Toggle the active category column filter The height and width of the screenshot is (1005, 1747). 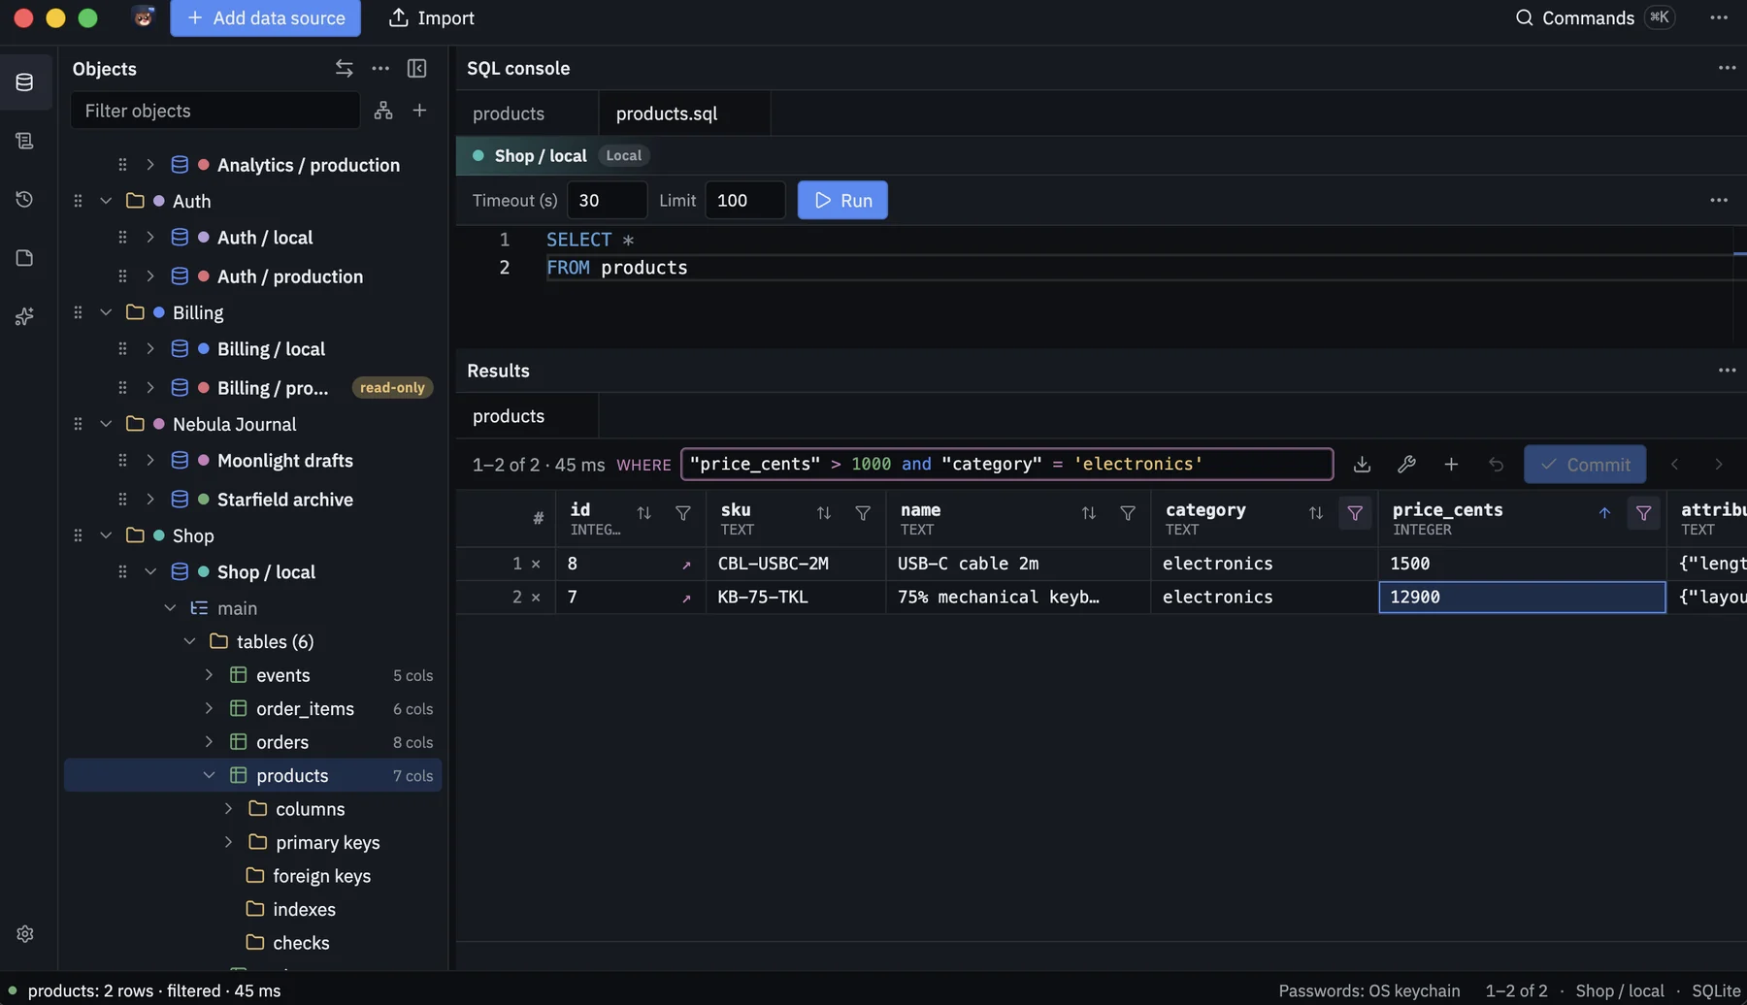pyautogui.click(x=1354, y=513)
